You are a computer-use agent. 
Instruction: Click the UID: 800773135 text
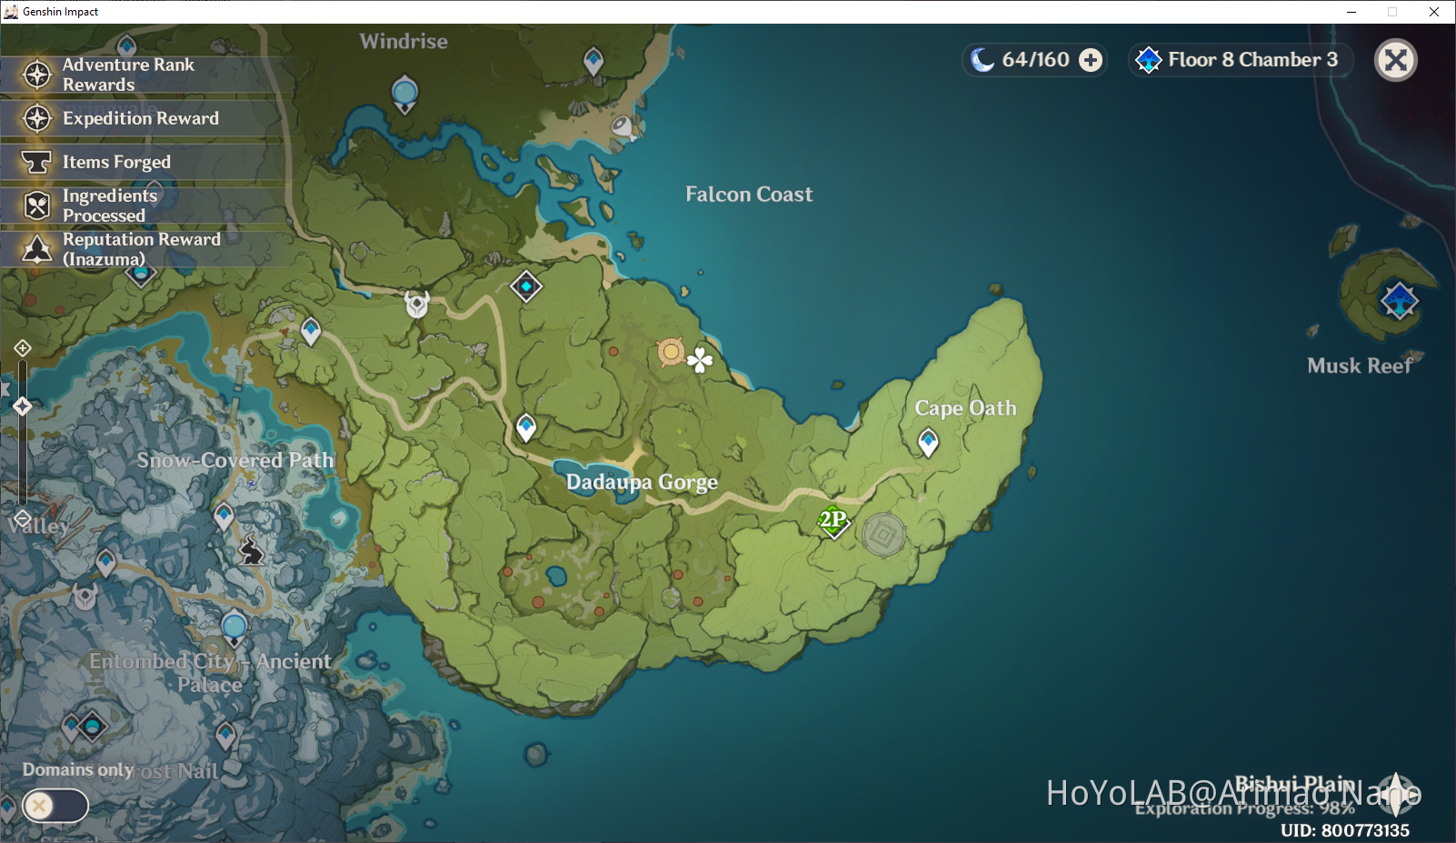(1345, 830)
